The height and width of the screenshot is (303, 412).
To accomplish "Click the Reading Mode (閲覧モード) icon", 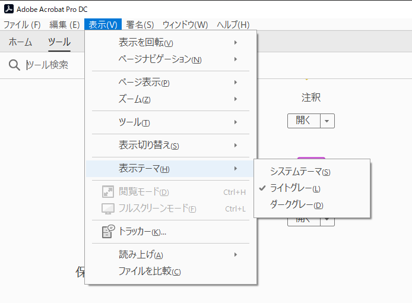I will [x=108, y=191].
